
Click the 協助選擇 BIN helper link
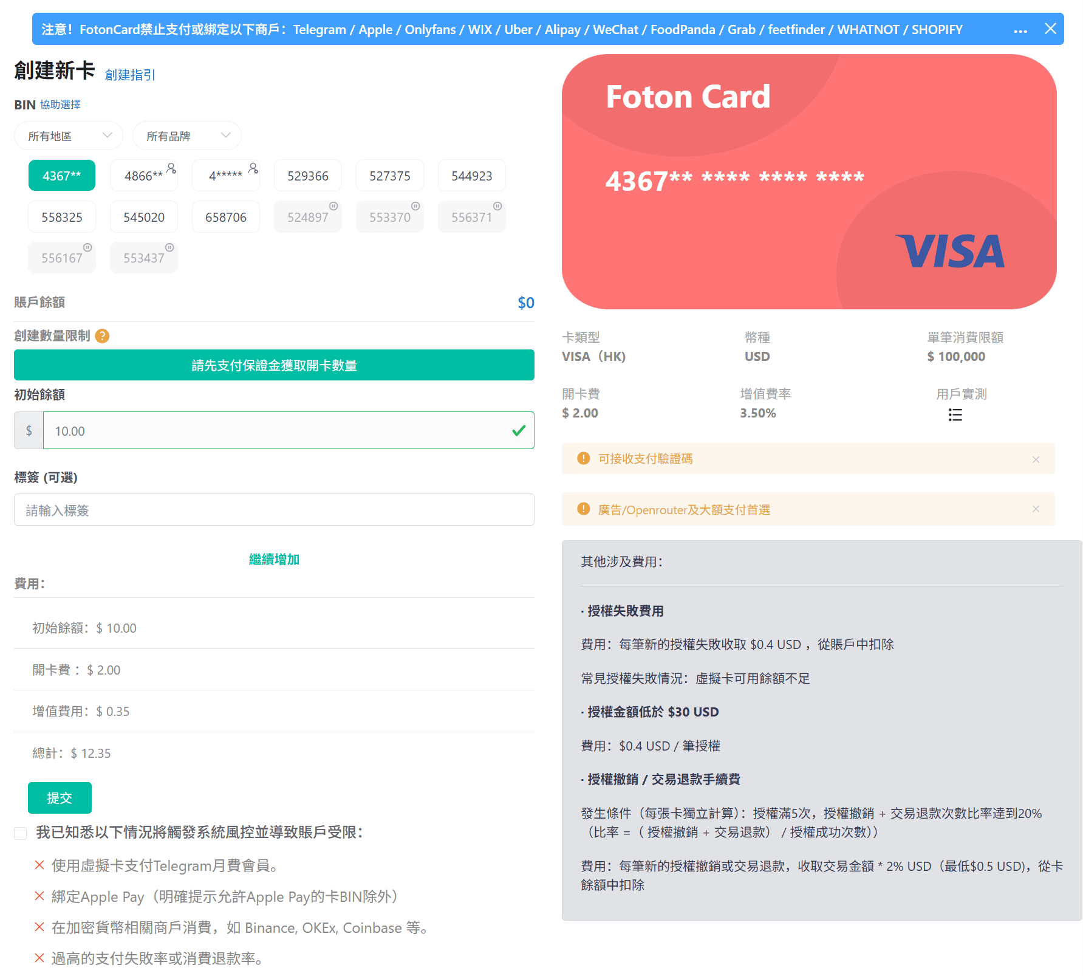[60, 105]
